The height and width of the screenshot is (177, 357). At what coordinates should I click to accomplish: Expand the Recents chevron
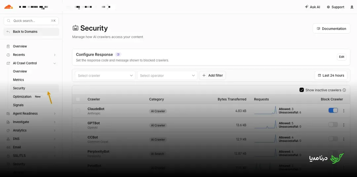[55, 55]
